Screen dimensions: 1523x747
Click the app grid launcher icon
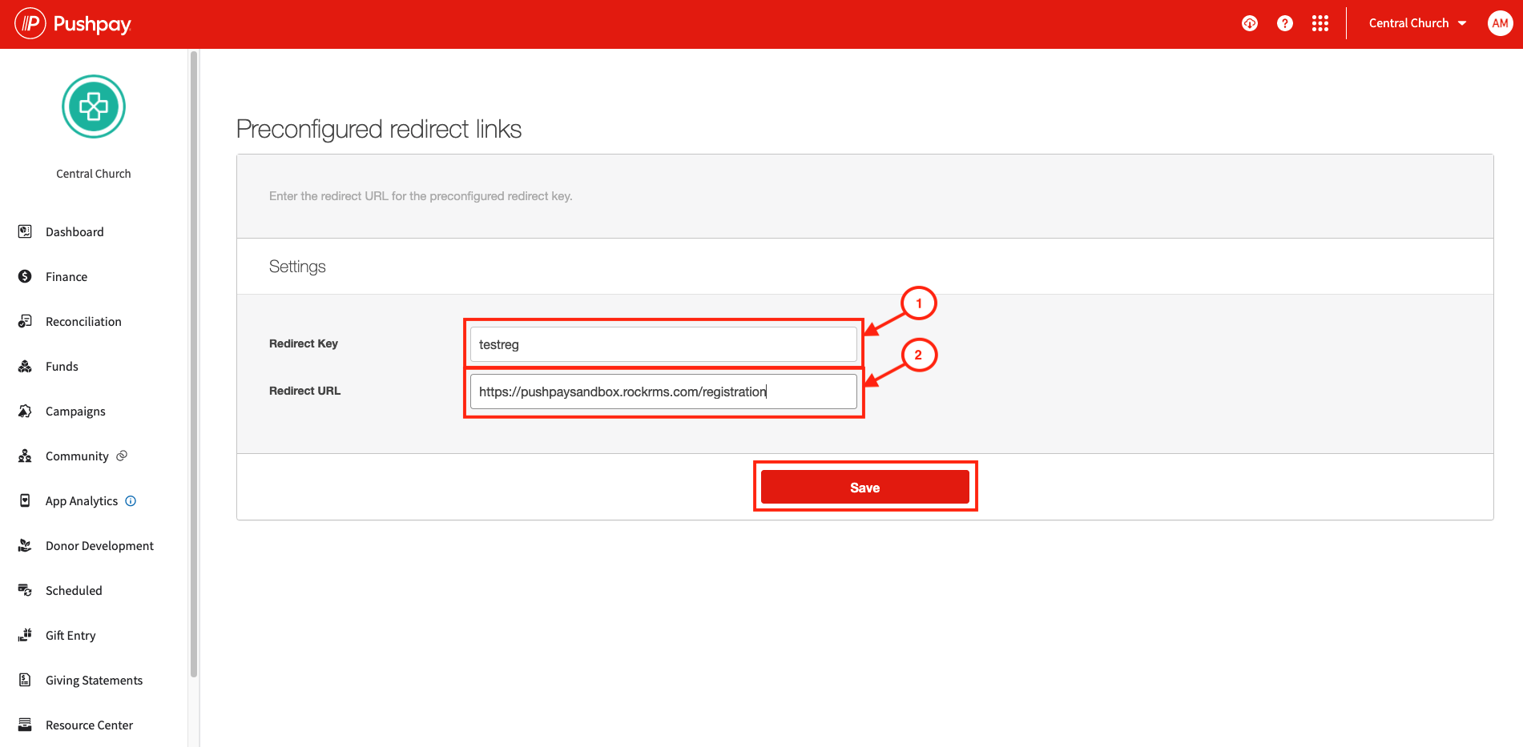[x=1320, y=23]
